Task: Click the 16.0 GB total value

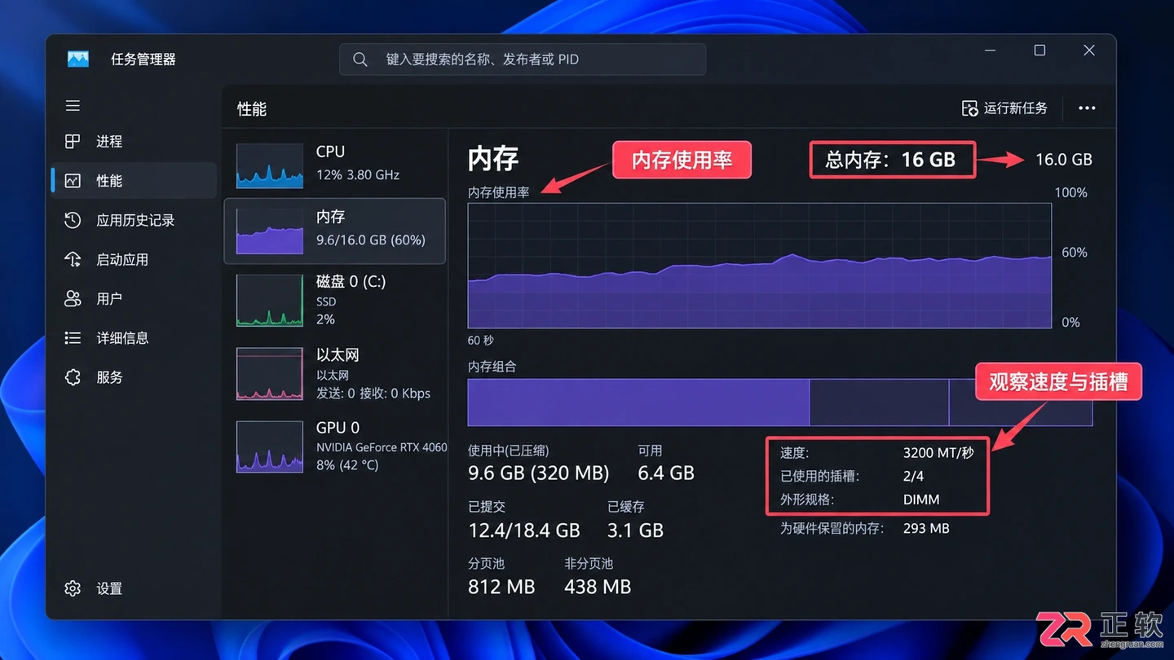Action: tap(1063, 160)
